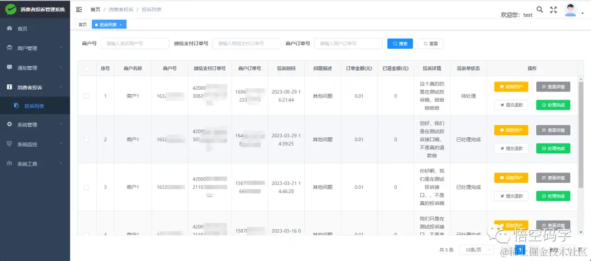Click the 系统工具 toolbox icon
This screenshot has width=591, height=261.
click(10, 164)
